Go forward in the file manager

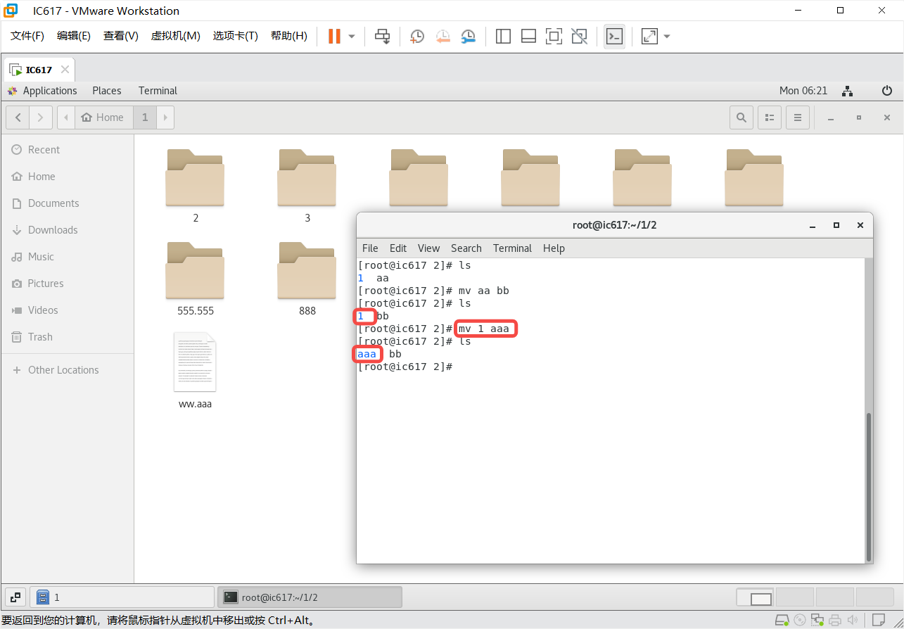click(x=40, y=117)
